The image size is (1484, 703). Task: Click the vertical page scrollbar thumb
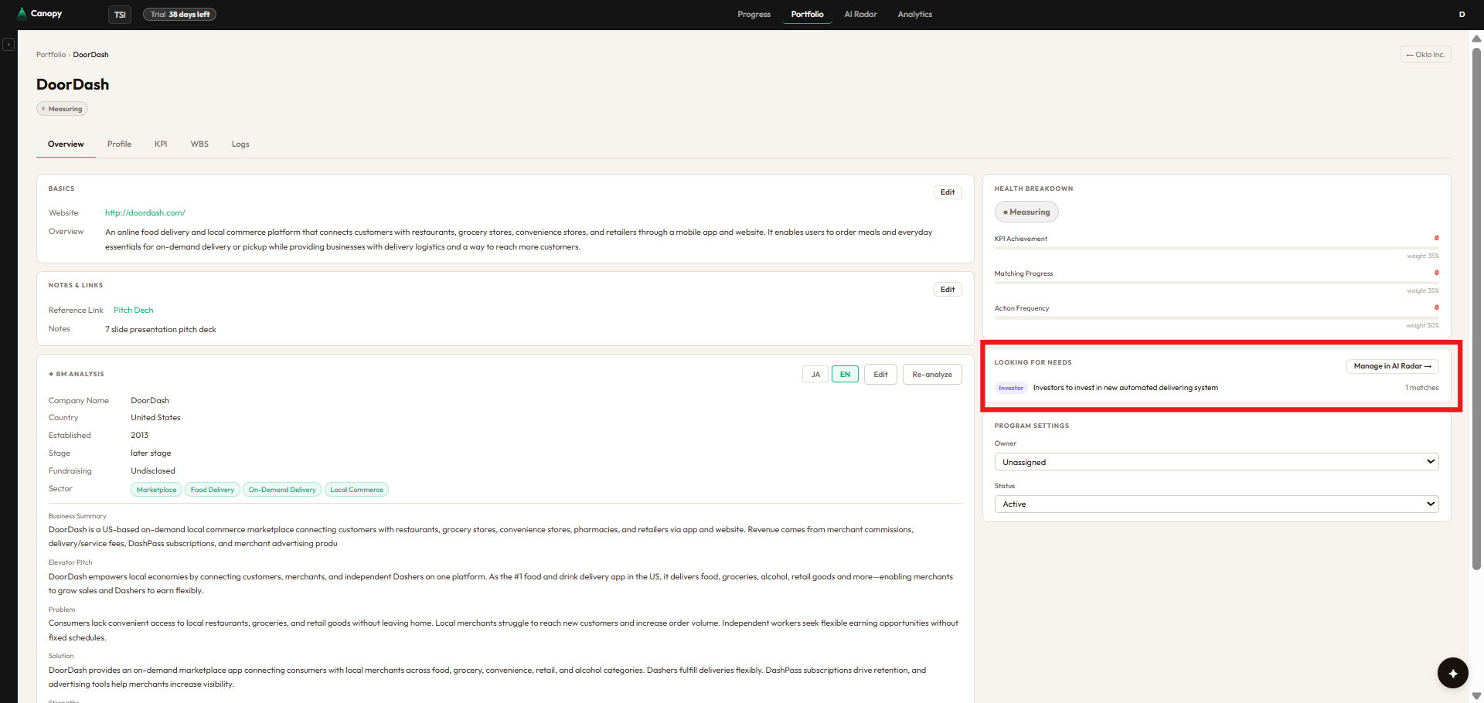(1476, 309)
